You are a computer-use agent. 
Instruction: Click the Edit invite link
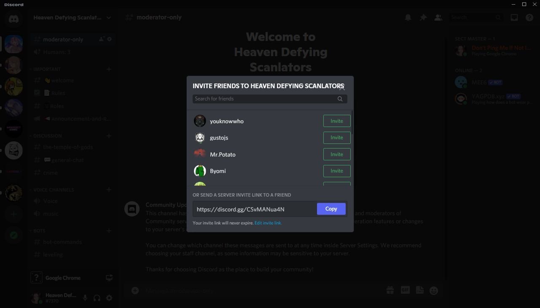tap(268, 223)
